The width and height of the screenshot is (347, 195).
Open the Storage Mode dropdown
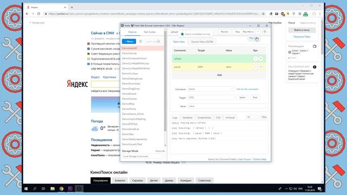tap(143, 157)
